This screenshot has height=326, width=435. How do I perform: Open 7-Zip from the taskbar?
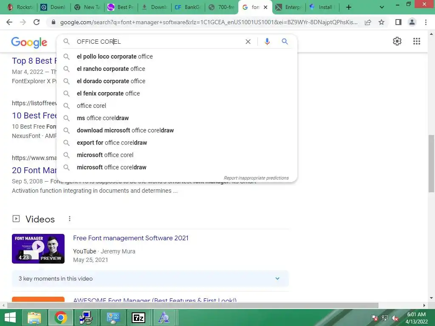click(138, 318)
